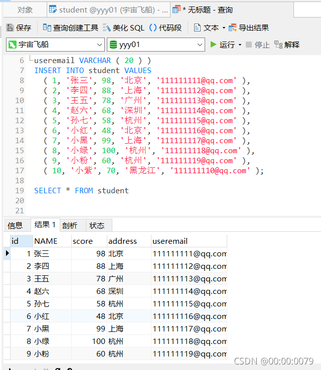Click the Export Results (导出结果) button
Image resolution: width=321 pixels, height=370 pixels.
pos(249,28)
